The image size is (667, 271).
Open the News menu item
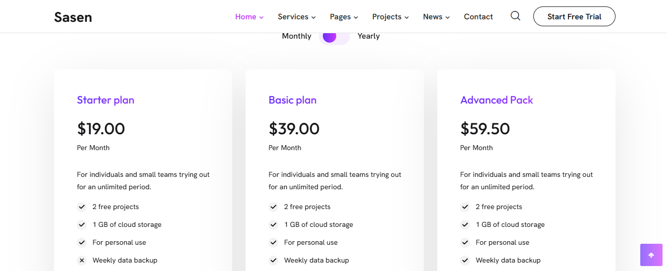coord(436,17)
